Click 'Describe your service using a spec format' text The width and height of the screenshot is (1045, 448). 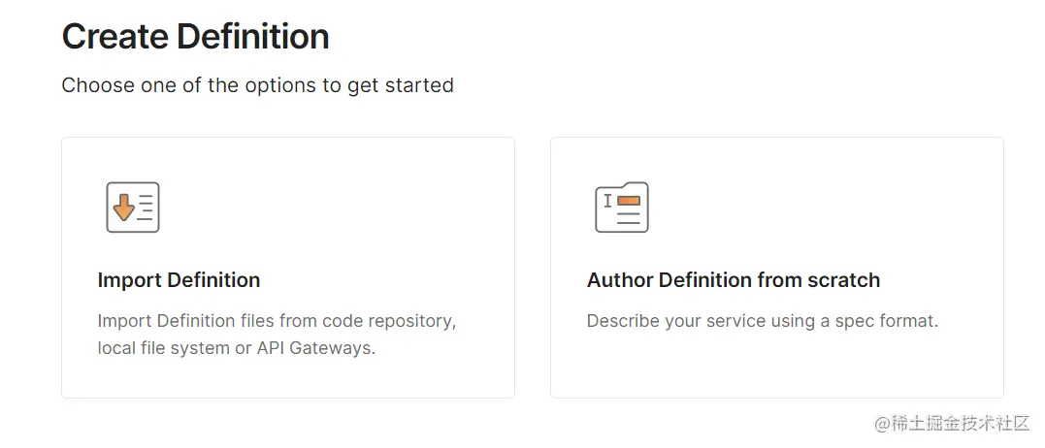tap(762, 321)
